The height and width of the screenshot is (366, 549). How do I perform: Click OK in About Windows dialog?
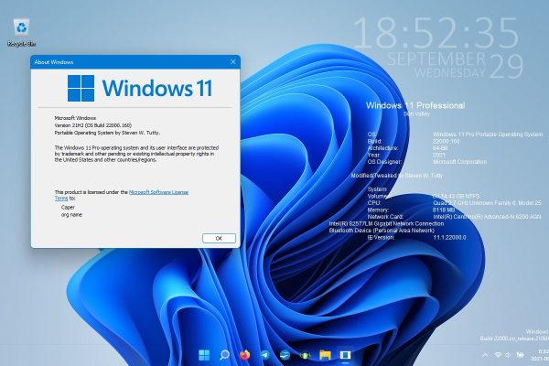point(219,238)
